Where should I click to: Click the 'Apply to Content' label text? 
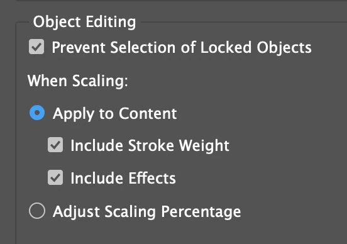(x=115, y=114)
